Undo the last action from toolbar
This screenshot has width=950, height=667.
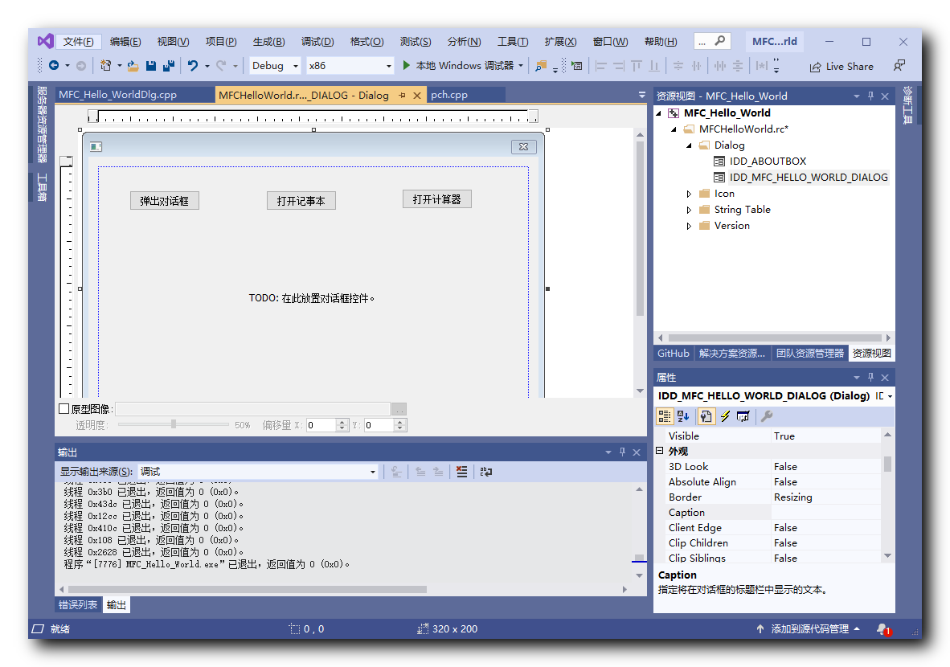click(x=192, y=66)
